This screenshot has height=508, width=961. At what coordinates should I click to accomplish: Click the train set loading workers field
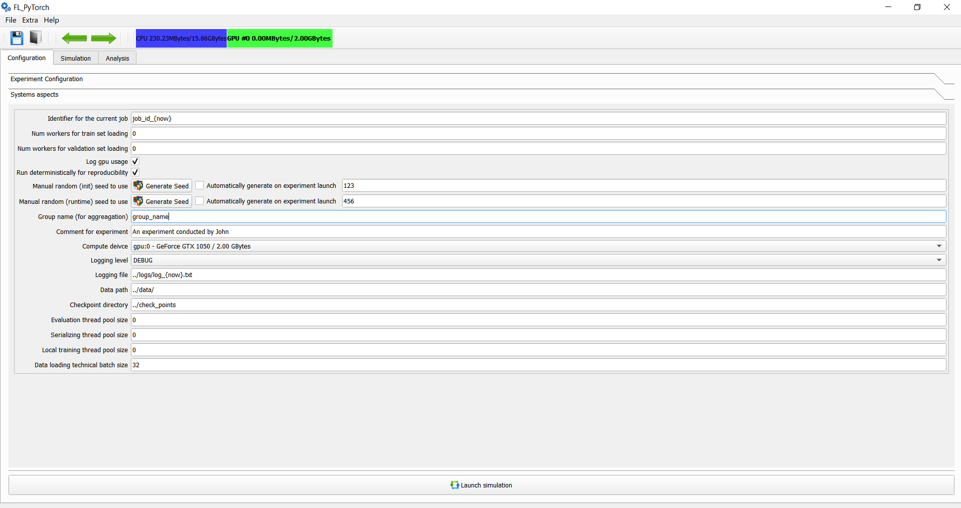[x=539, y=133]
